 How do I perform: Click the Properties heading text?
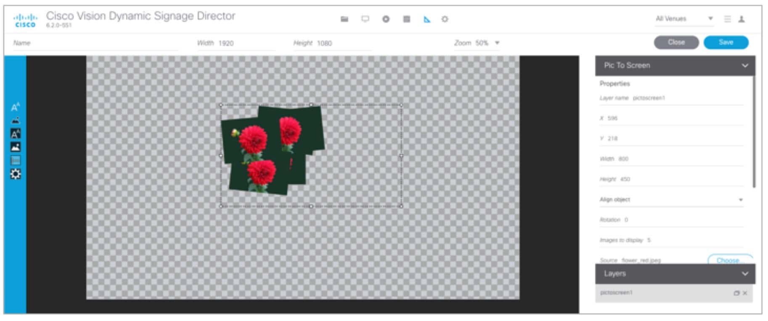coord(614,84)
